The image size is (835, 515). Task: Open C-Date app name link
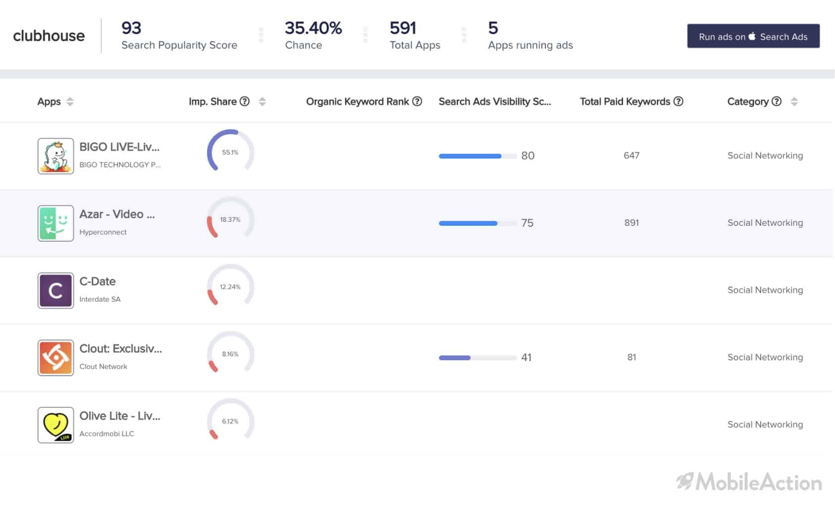[97, 281]
